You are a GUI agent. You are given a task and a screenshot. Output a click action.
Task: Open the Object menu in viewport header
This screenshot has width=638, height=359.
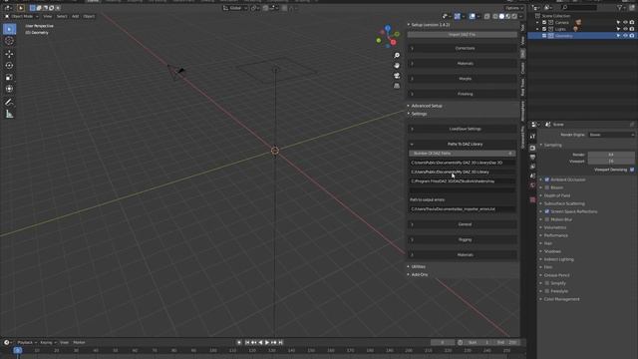point(89,16)
